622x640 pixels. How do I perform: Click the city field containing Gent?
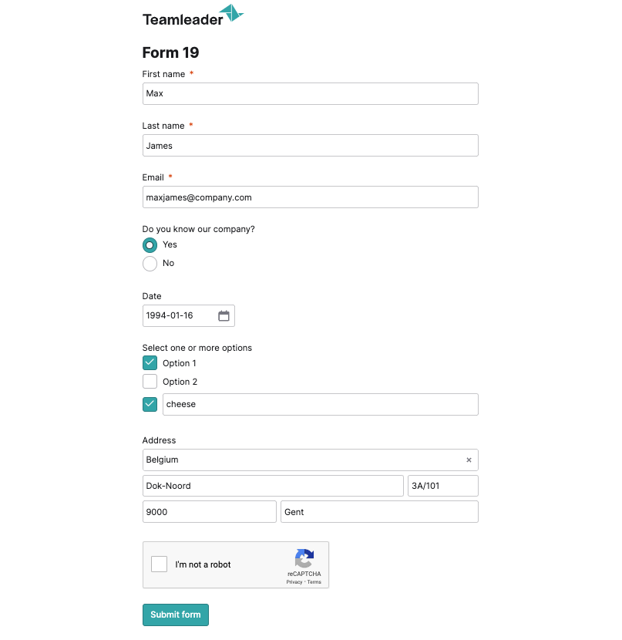coord(379,512)
